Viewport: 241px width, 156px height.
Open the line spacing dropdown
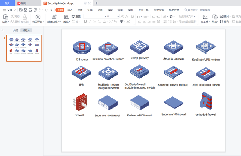178,21
